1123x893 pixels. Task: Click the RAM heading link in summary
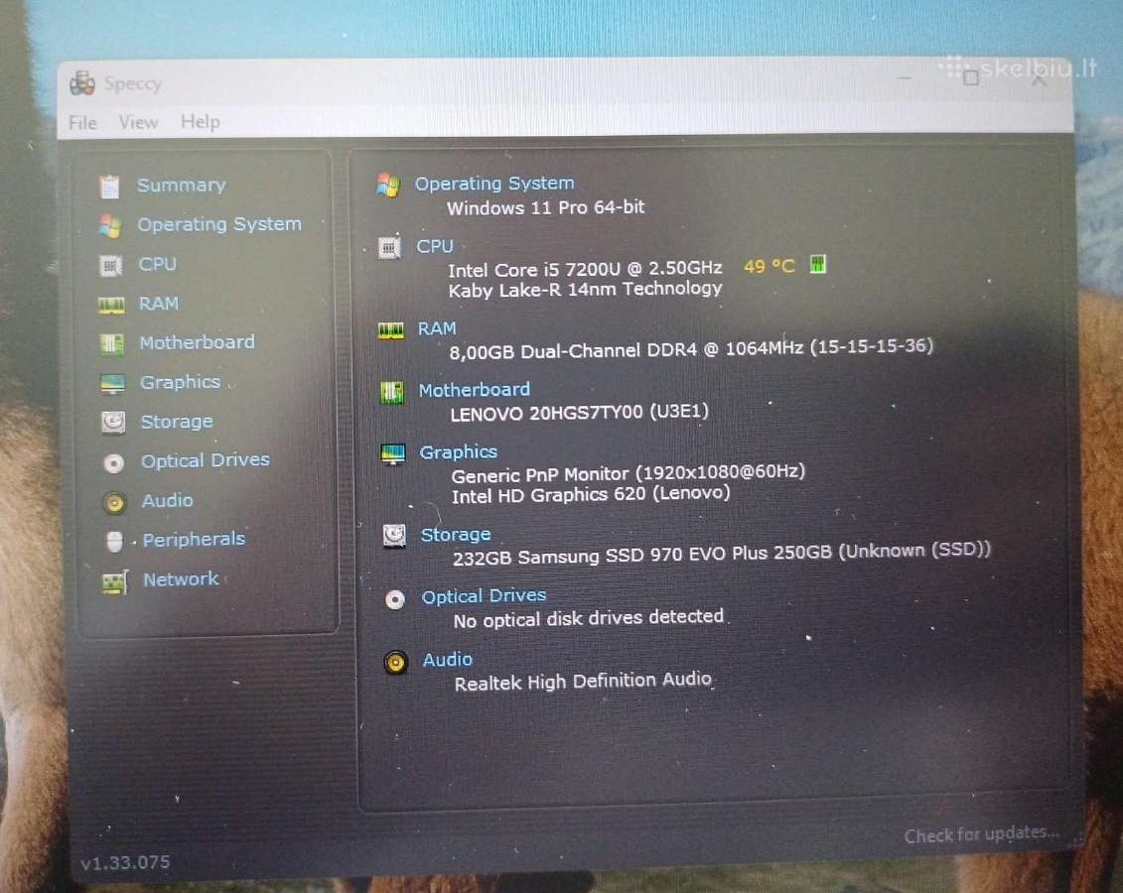[437, 328]
